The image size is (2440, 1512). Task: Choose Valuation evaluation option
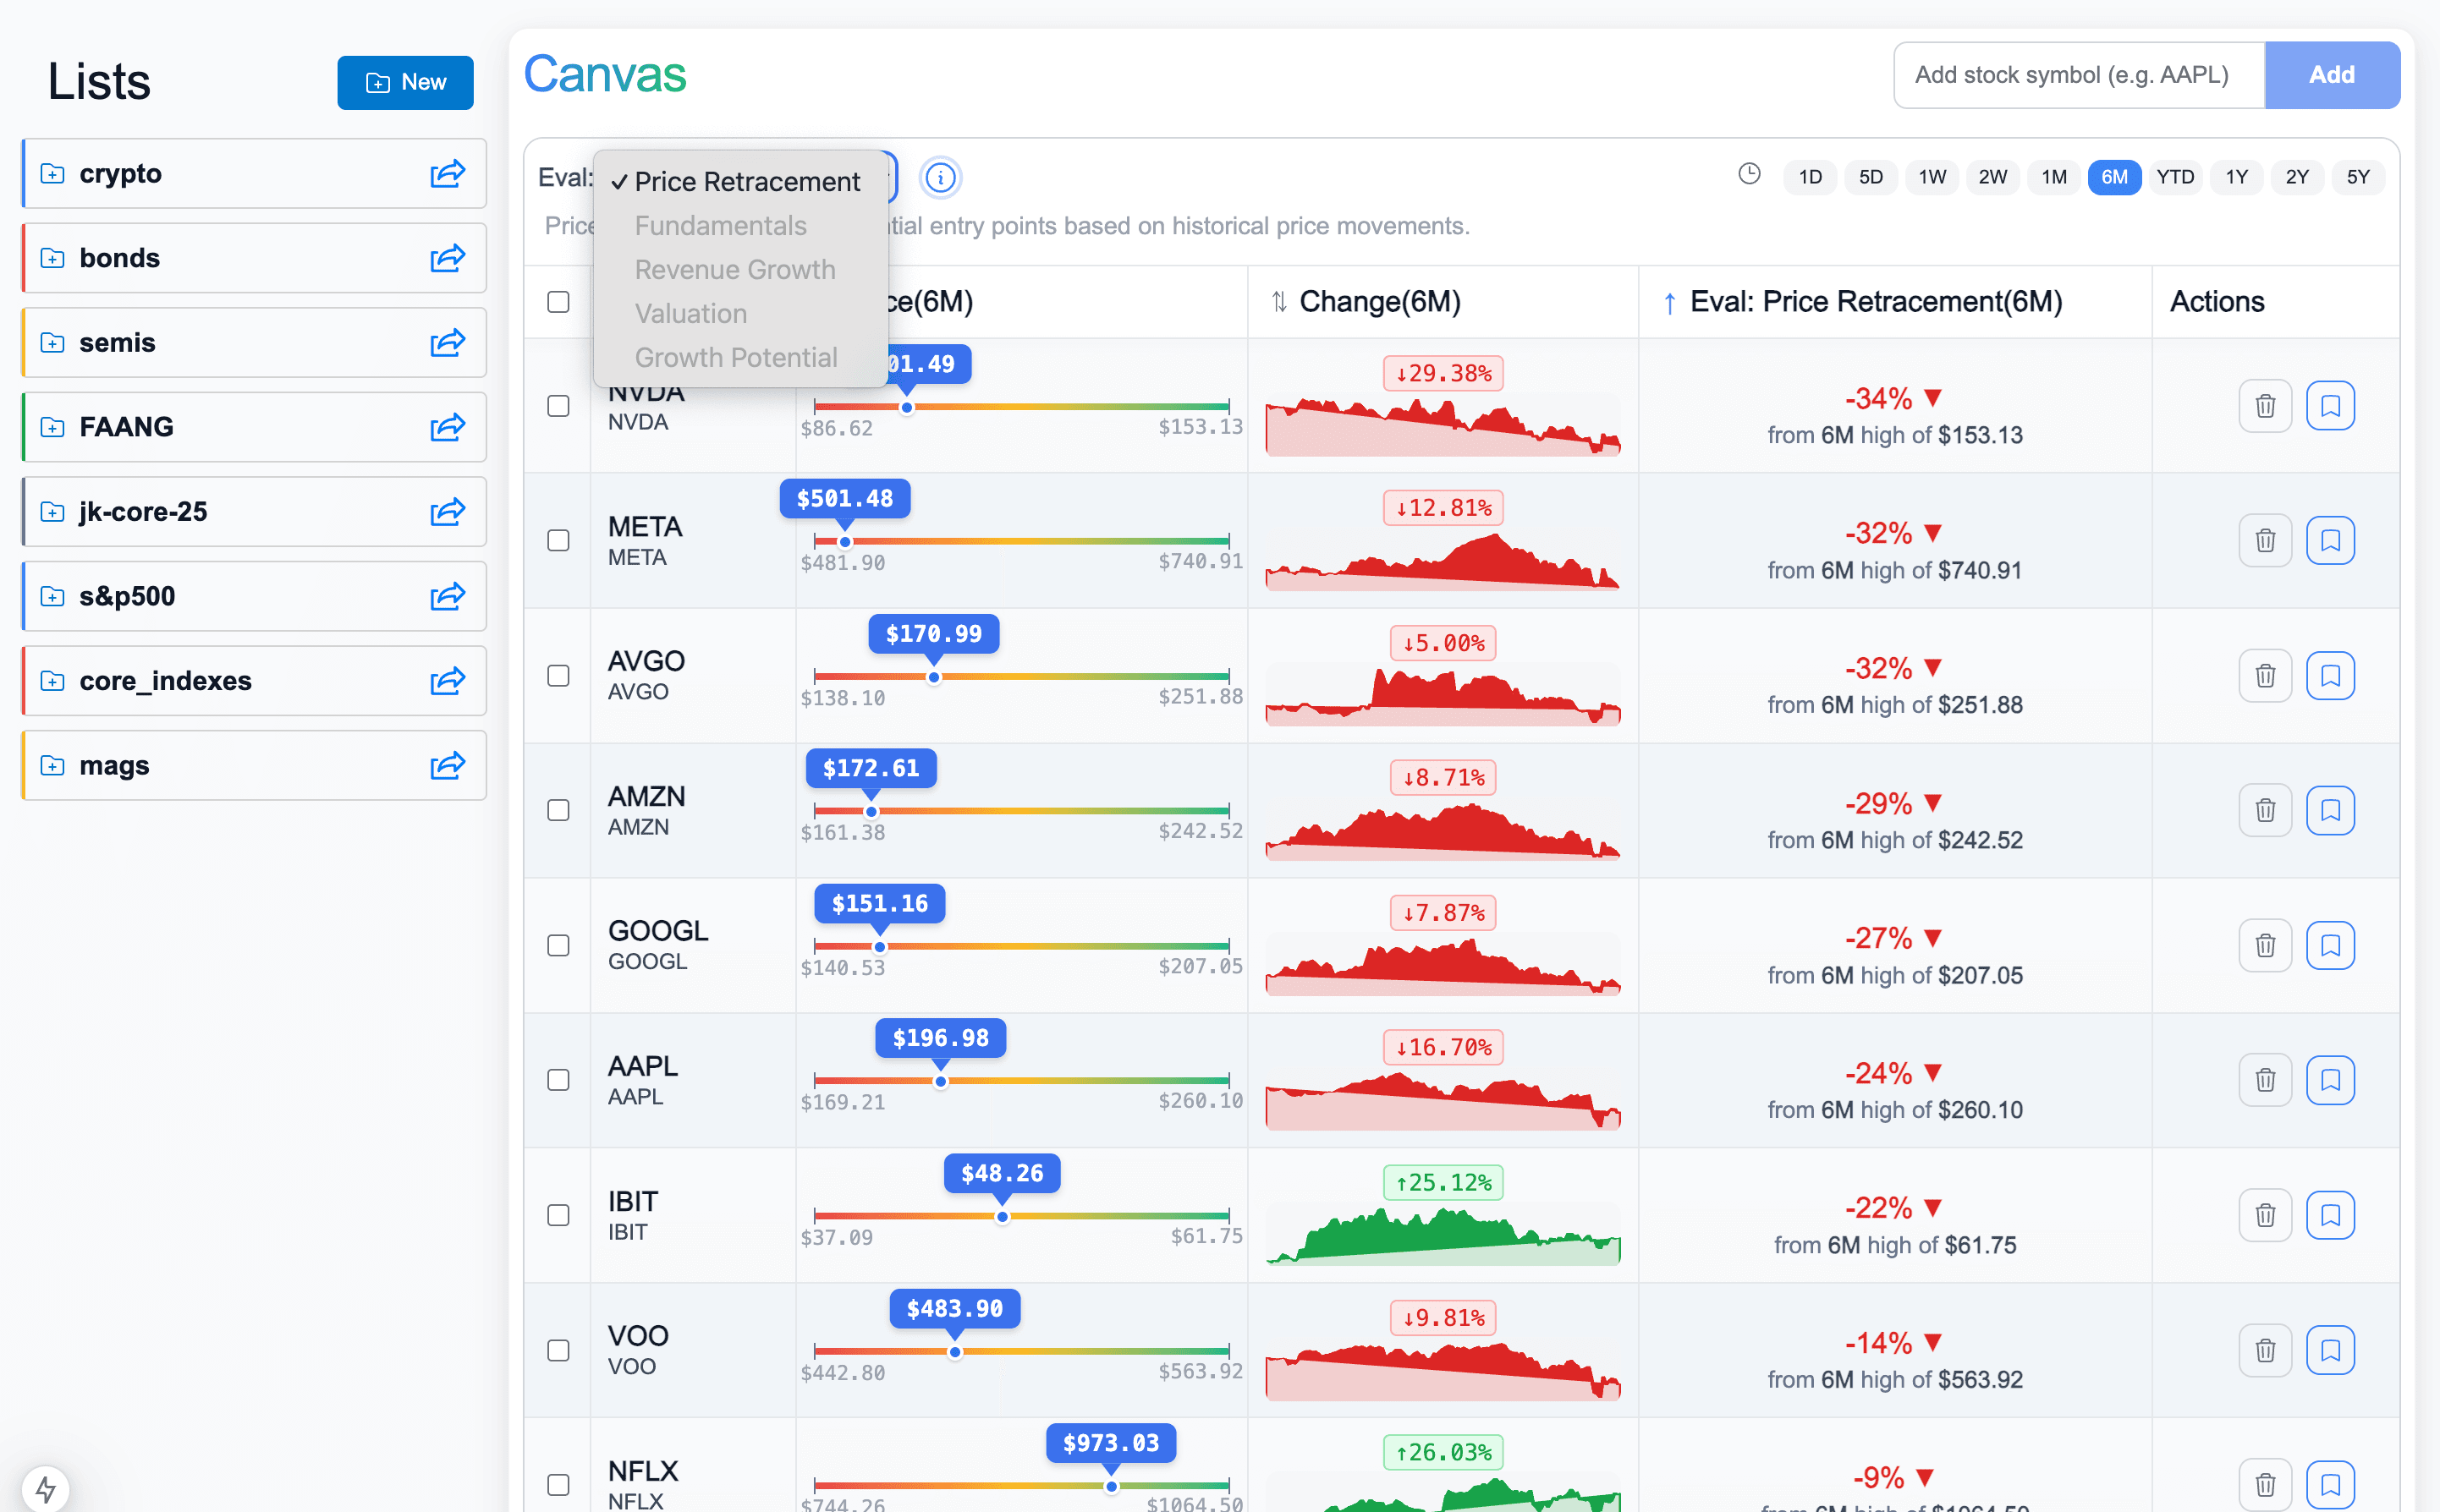point(740,314)
